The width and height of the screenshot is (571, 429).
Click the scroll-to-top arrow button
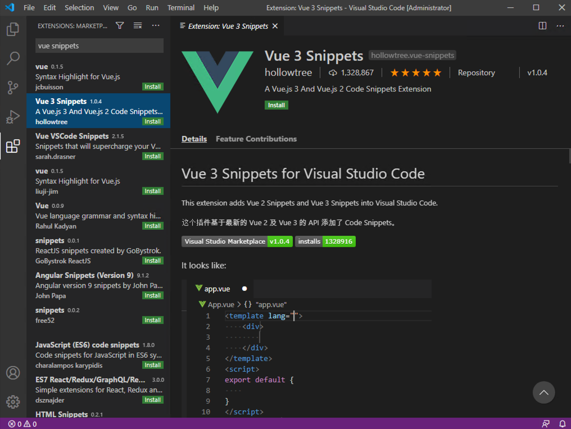click(543, 393)
